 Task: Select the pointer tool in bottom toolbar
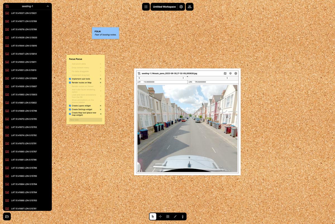point(153,216)
